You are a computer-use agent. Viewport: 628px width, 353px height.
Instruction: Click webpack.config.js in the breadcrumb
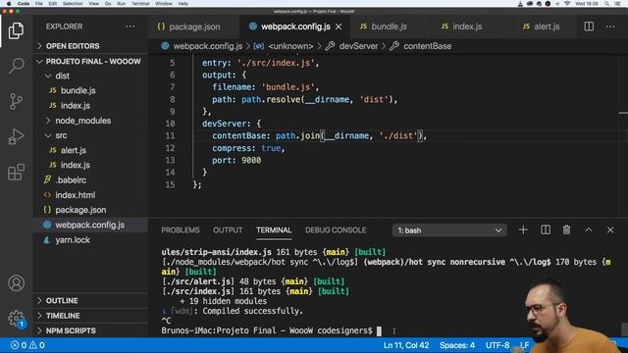207,46
